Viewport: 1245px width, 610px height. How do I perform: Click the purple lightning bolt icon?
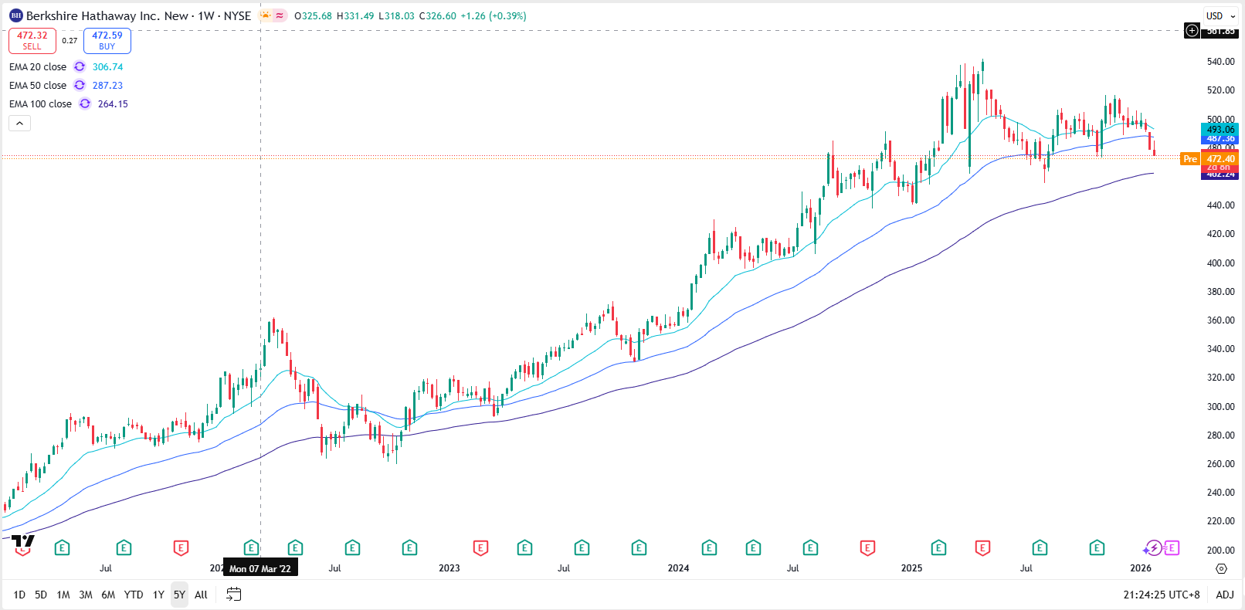point(1153,548)
